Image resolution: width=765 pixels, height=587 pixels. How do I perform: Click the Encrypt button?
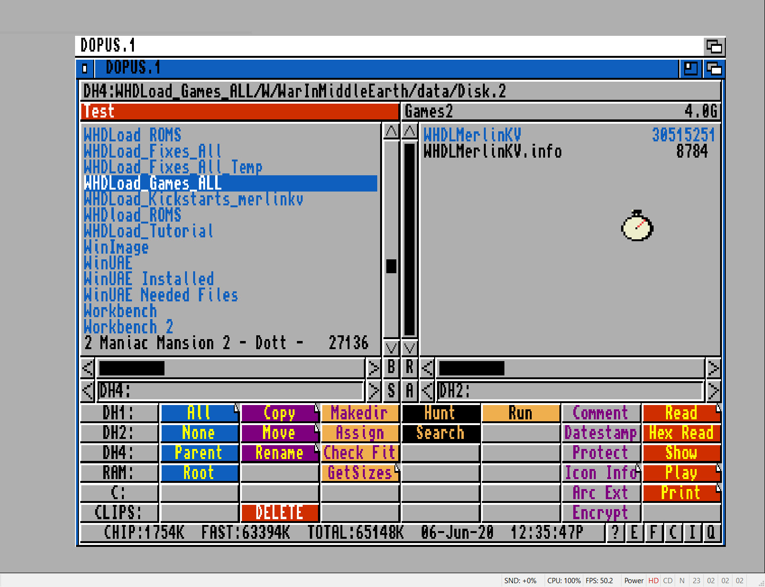(x=601, y=512)
